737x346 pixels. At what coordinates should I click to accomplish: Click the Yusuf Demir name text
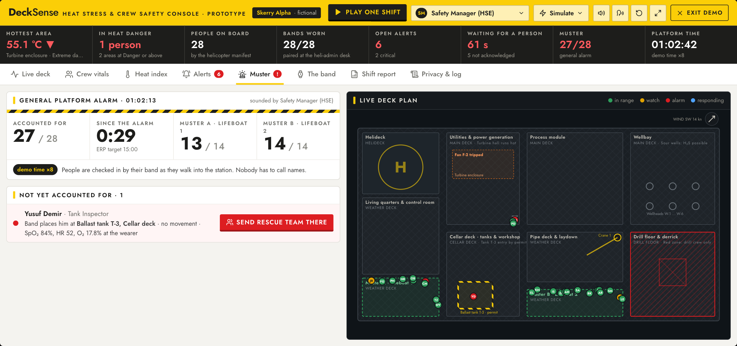43,214
